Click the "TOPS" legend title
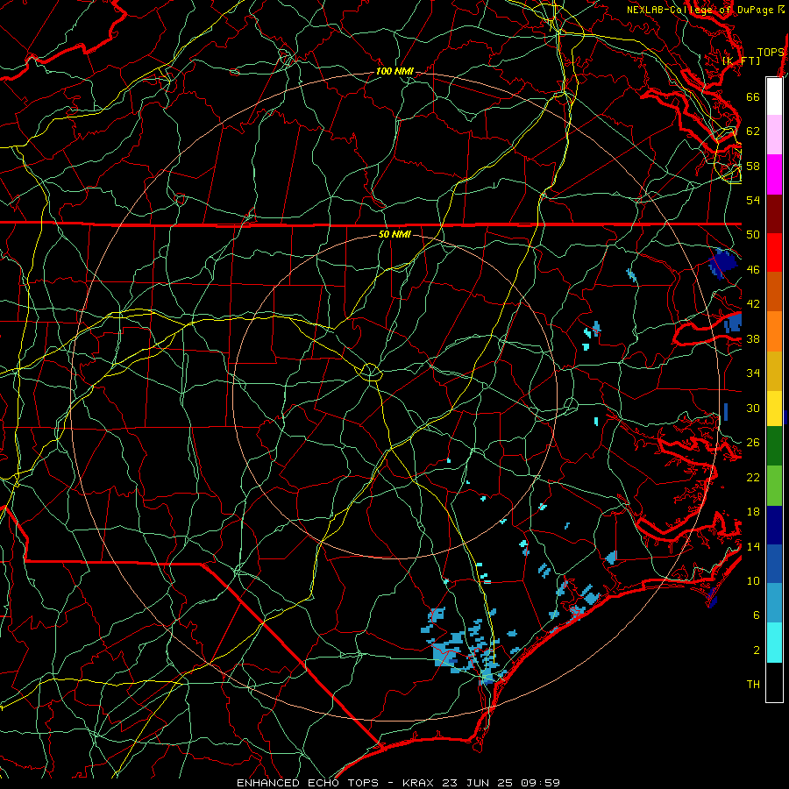This screenshot has width=789, height=789. coord(771,53)
